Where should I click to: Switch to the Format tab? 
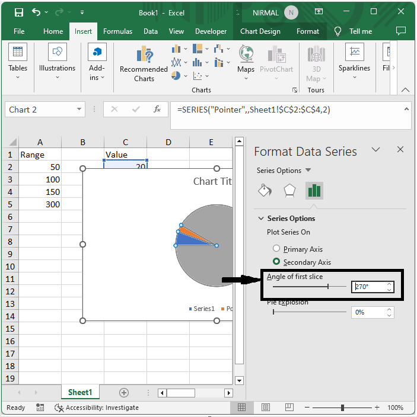[307, 31]
